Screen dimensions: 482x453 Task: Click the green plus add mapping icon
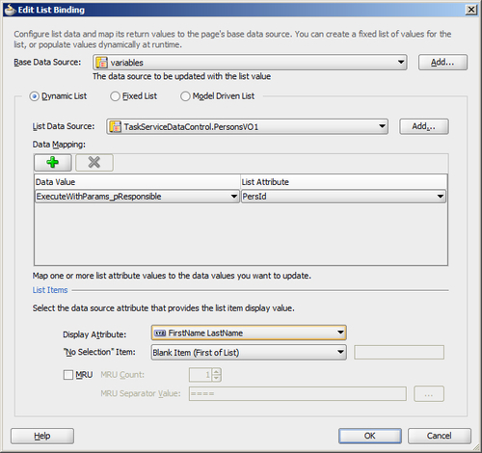pos(53,162)
